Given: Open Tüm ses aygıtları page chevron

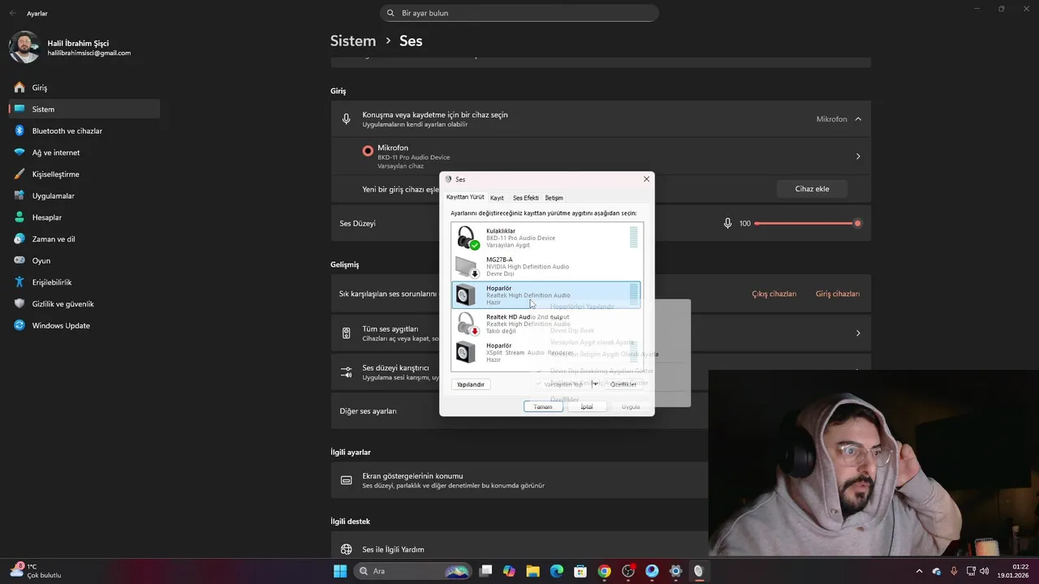Looking at the screenshot, I should pos(858,333).
